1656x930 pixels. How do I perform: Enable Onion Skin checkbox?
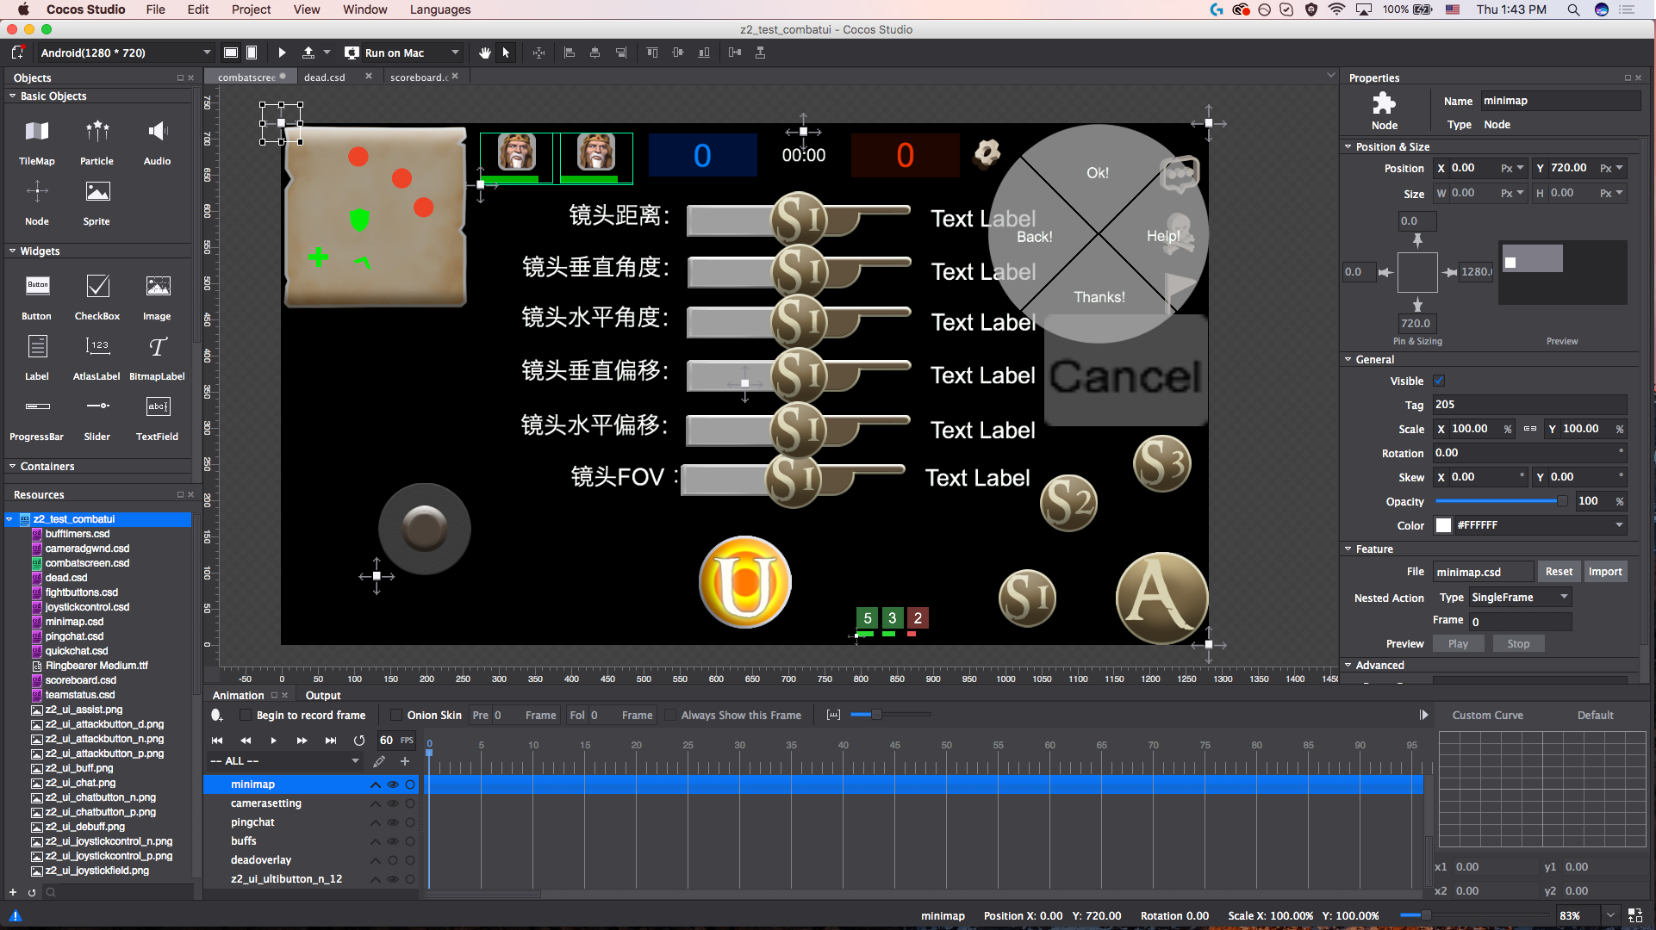point(396,715)
